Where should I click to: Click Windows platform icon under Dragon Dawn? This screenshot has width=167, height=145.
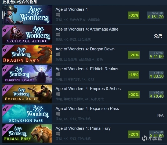(58, 54)
